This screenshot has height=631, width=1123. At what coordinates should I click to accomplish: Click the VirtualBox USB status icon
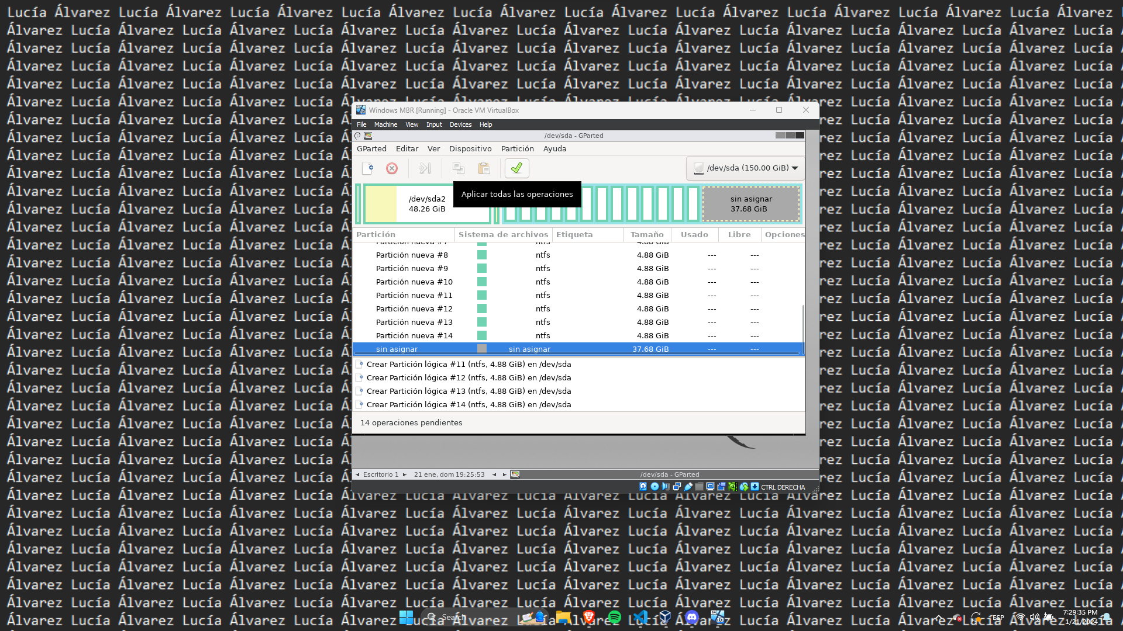(688, 487)
